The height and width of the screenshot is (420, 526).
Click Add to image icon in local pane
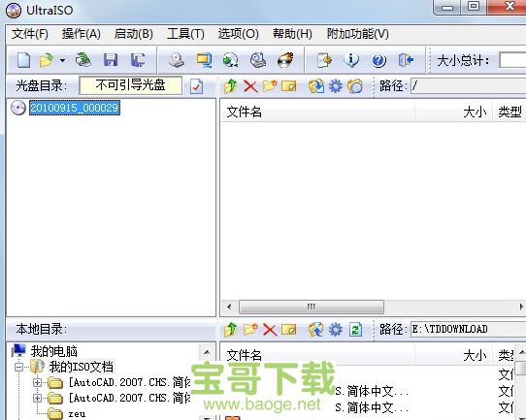(316, 330)
